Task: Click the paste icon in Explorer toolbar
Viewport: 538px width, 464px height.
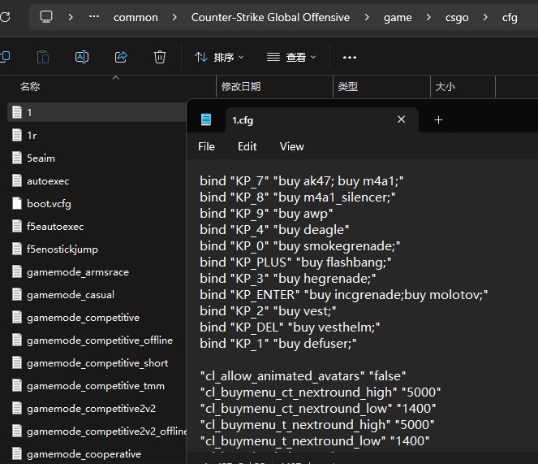Action: point(43,57)
